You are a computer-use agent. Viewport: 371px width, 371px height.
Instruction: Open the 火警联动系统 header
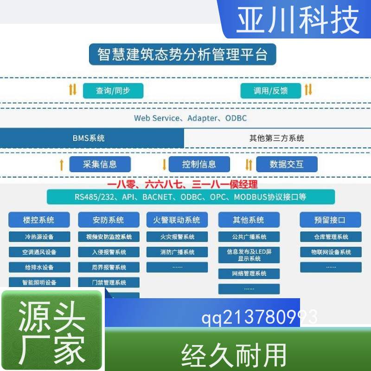pos(177,220)
